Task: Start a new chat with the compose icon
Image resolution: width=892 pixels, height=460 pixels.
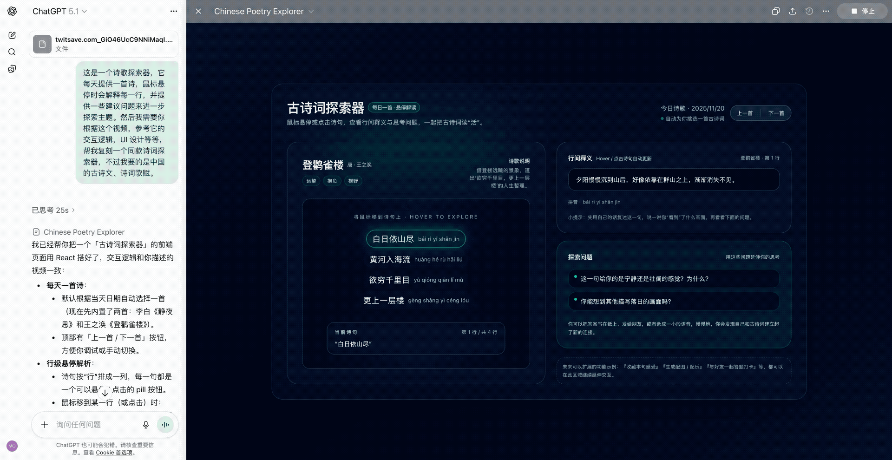Action: click(x=12, y=35)
